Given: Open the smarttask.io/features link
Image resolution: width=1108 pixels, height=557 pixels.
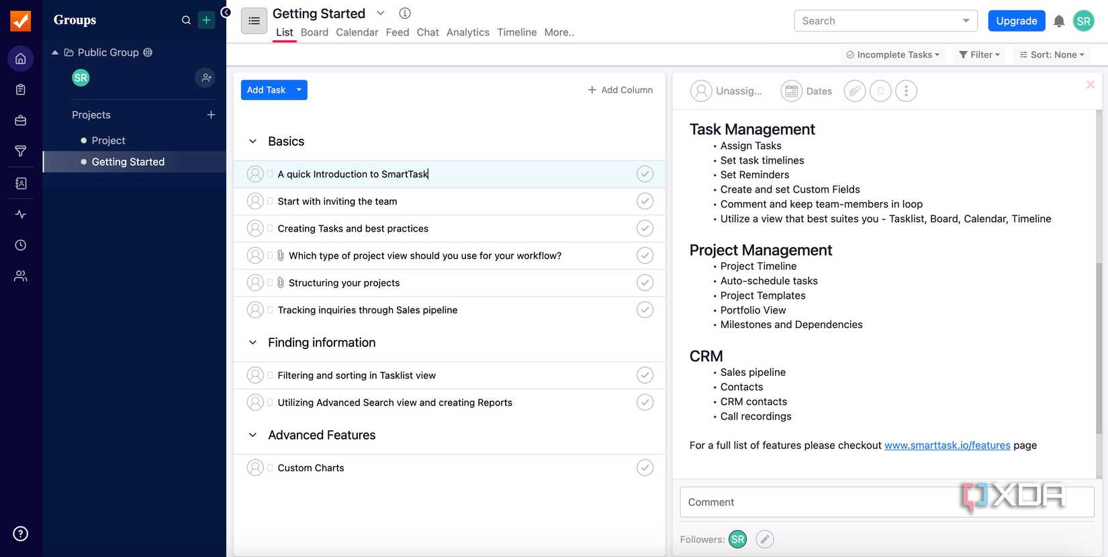Looking at the screenshot, I should (947, 446).
